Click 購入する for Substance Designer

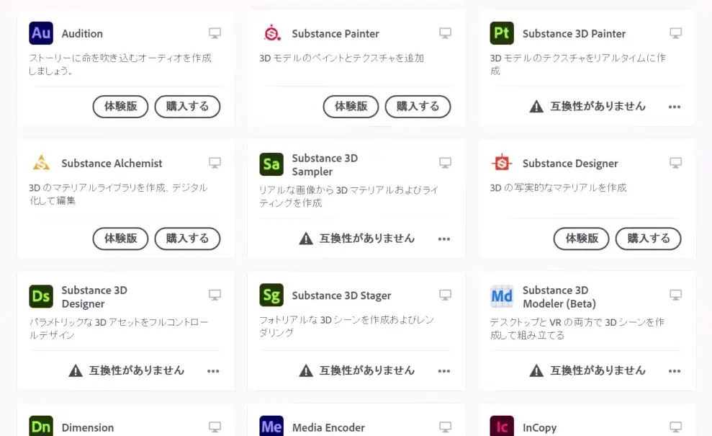[649, 239]
